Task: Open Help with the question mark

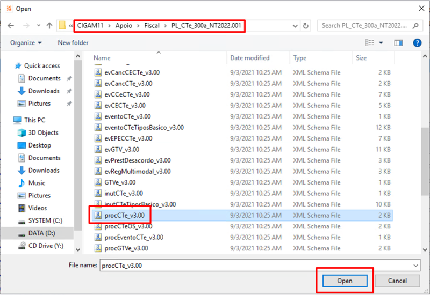Action: (417, 43)
